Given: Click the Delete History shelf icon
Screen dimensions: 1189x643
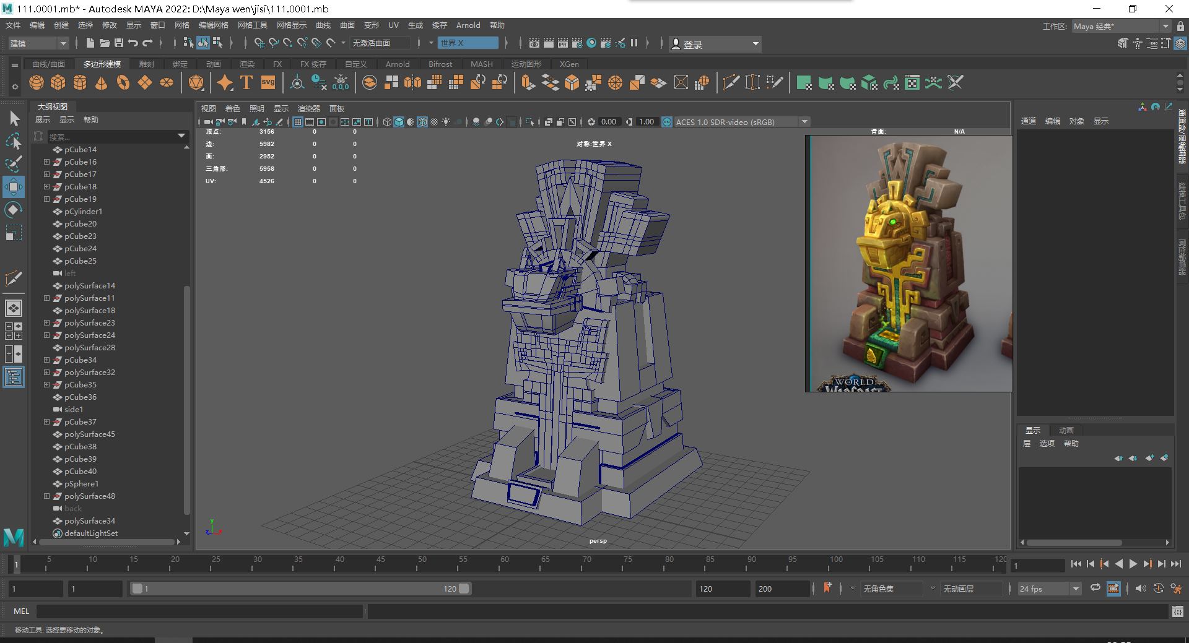Looking at the screenshot, I should click(x=319, y=82).
